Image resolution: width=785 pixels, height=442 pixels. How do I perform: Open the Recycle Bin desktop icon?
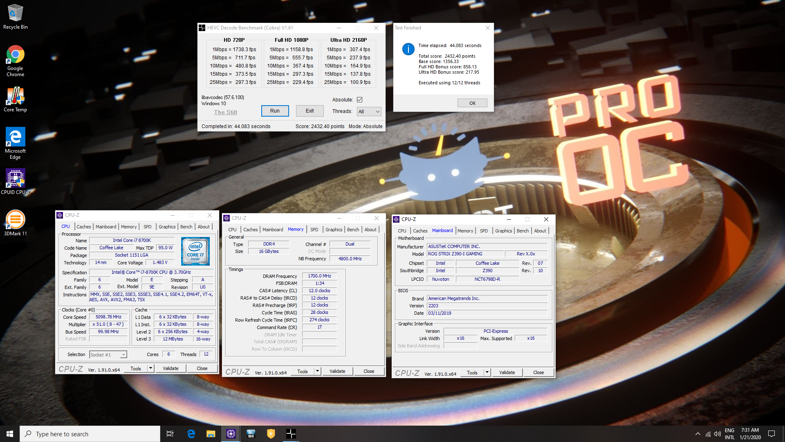pyautogui.click(x=16, y=16)
